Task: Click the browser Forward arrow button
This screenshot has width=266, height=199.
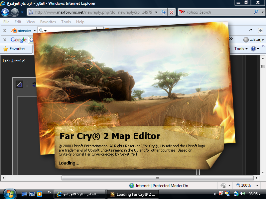Action: [x=15, y=12]
